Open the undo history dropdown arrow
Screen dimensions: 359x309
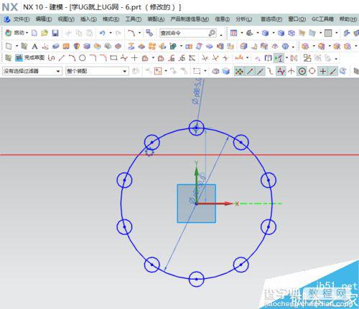[111, 33]
